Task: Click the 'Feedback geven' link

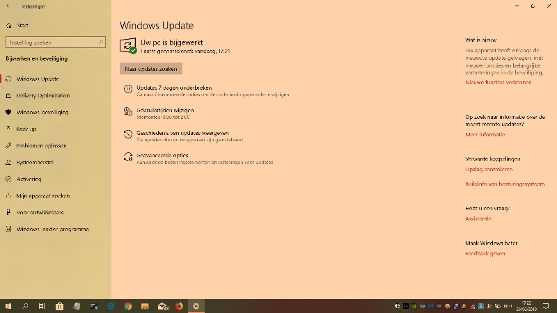Action: (x=485, y=253)
